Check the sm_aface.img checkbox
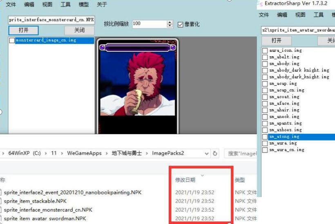The height and width of the screenshot is (224, 335). point(265,104)
